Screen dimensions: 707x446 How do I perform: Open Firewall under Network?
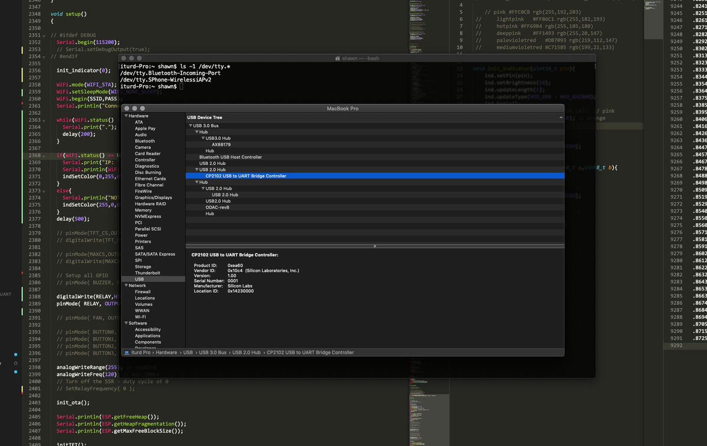[143, 292]
